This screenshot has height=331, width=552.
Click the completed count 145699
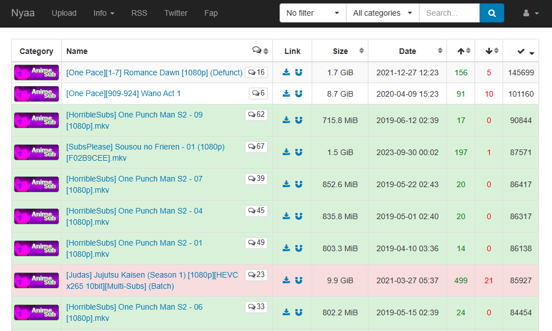click(521, 72)
